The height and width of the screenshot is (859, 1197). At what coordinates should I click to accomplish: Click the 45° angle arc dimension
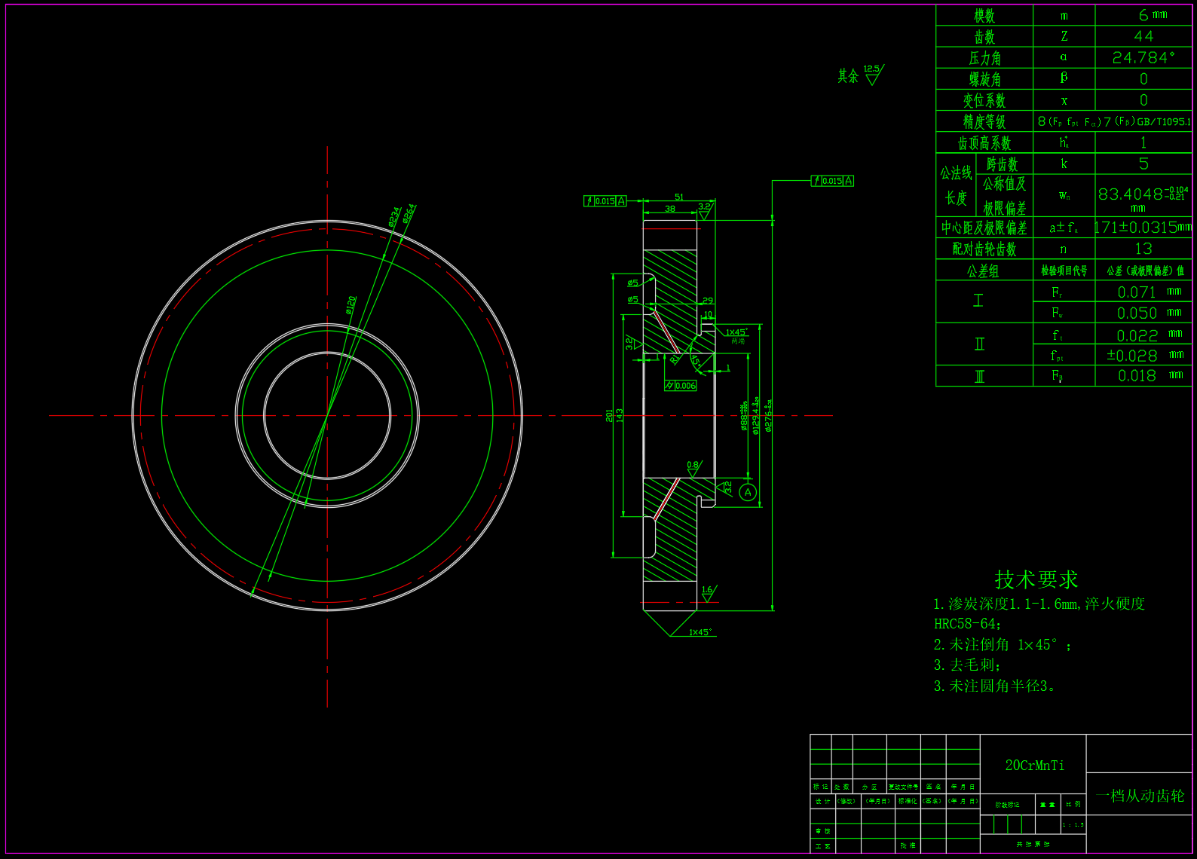point(696,361)
